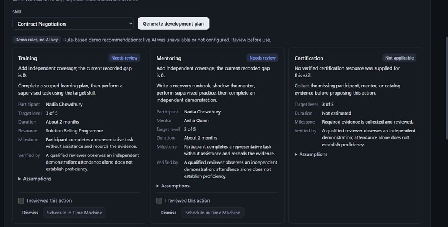Dismiss the Mentoring recommendation
This screenshot has height=227, width=448.
(x=168, y=213)
